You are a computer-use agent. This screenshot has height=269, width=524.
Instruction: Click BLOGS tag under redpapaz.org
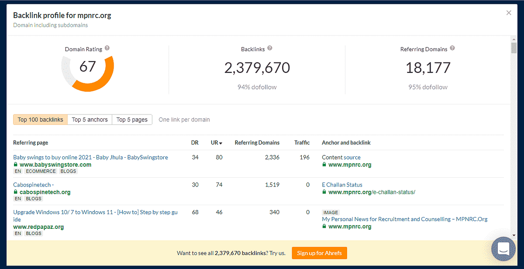coord(34,234)
